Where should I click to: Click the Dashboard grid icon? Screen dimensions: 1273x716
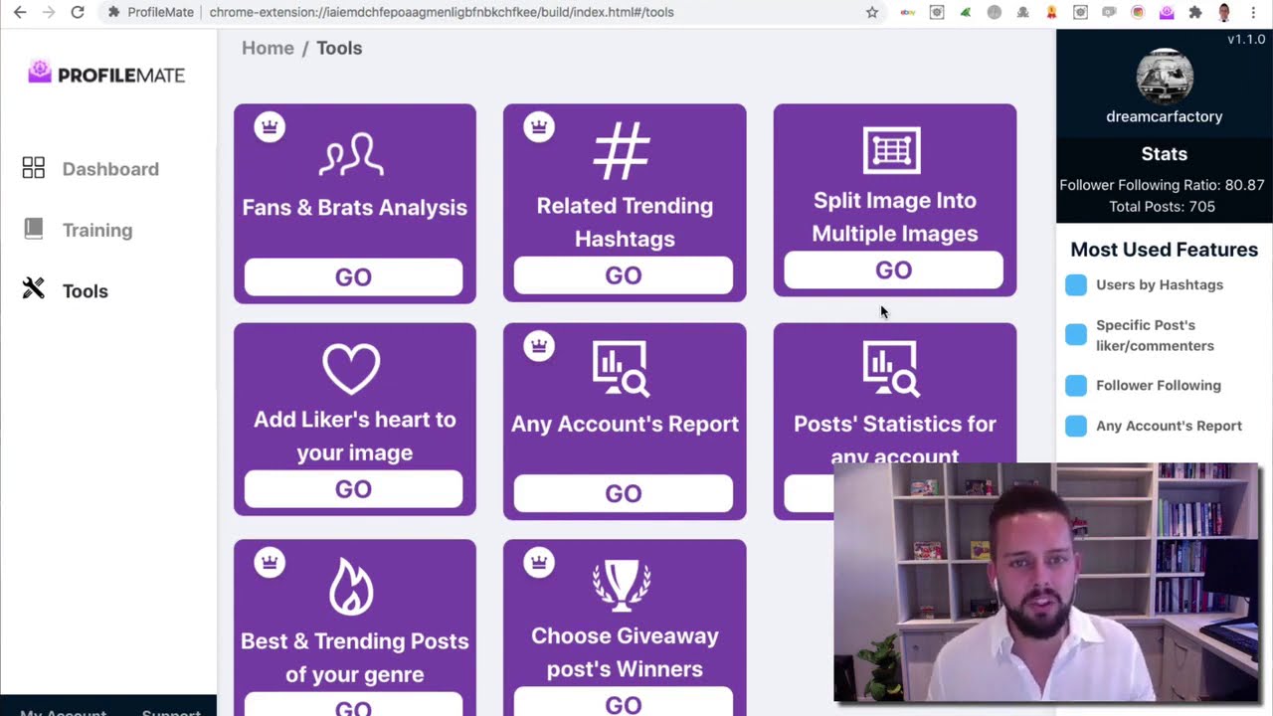click(34, 168)
